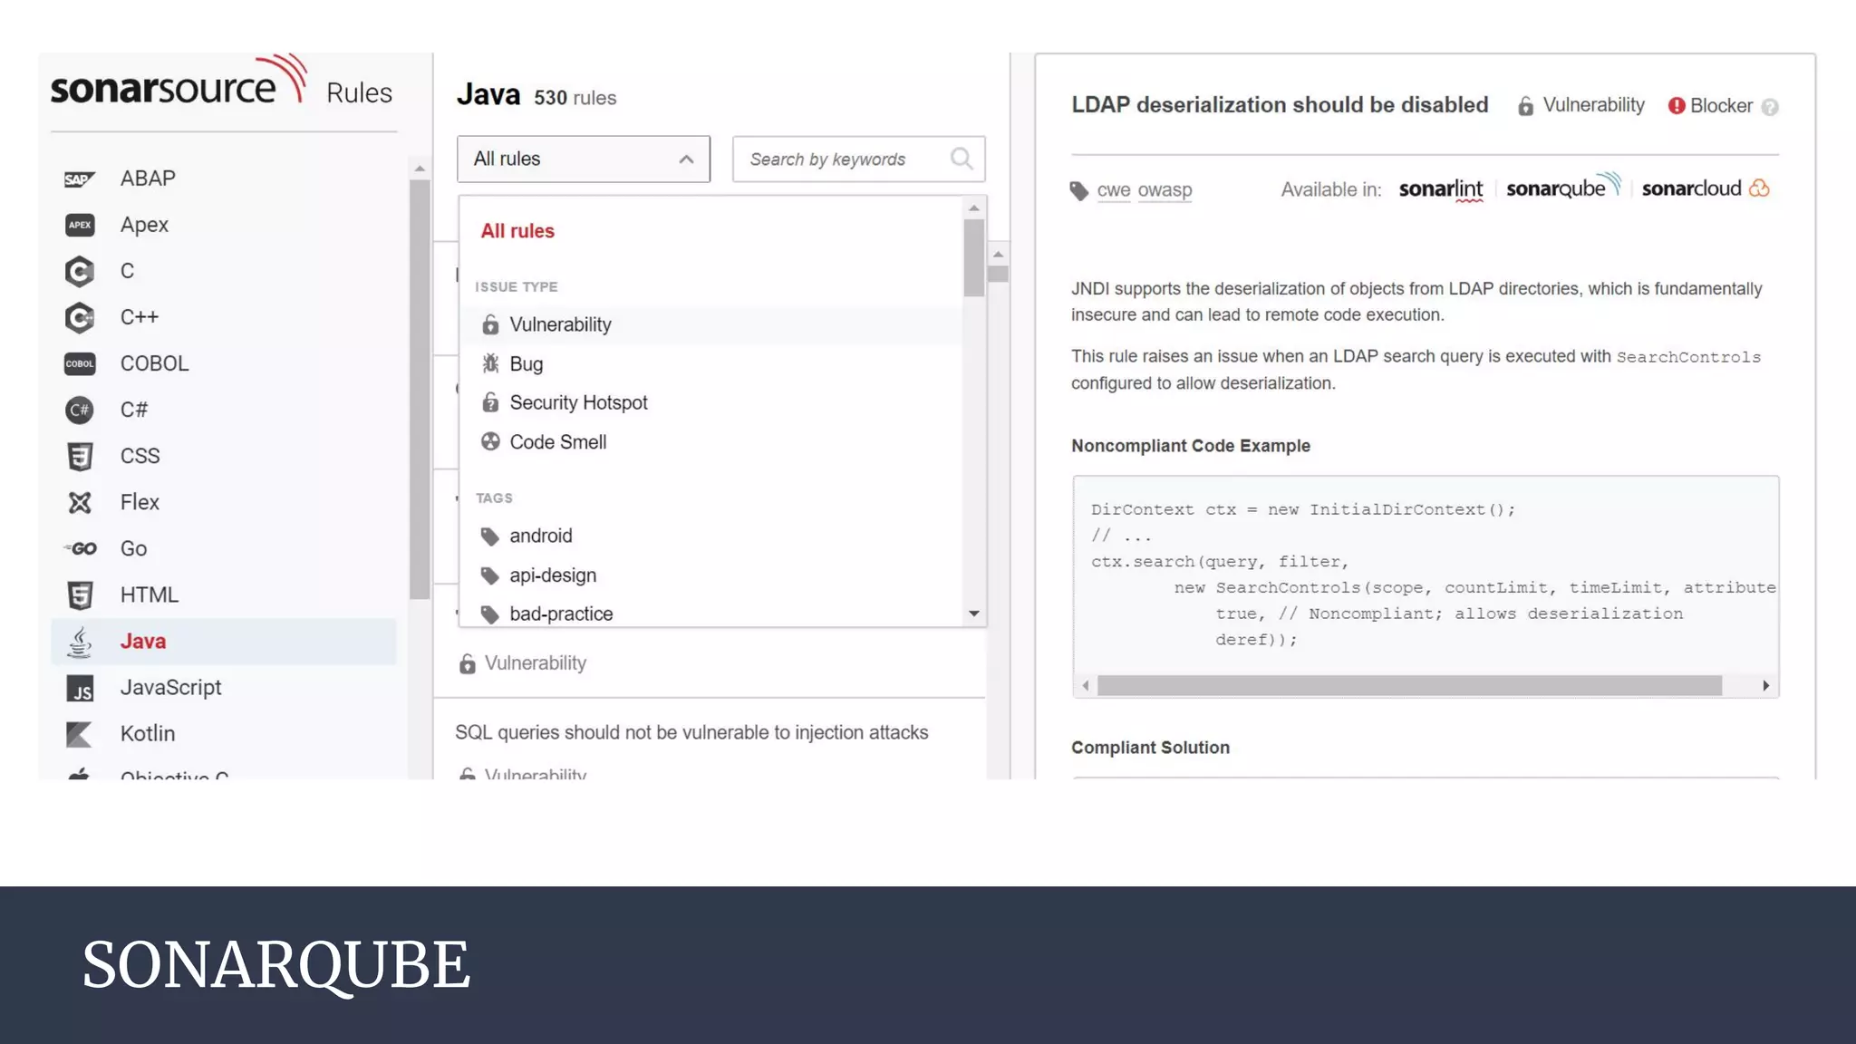1856x1044 pixels.
Task: Click the C# language icon
Action: 80,410
